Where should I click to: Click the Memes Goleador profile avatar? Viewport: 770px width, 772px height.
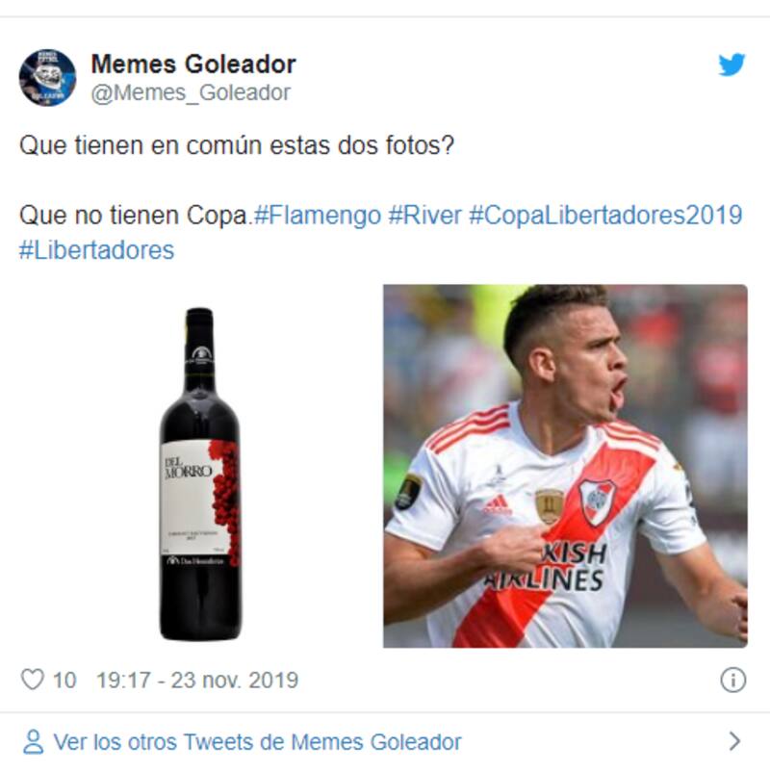click(47, 77)
